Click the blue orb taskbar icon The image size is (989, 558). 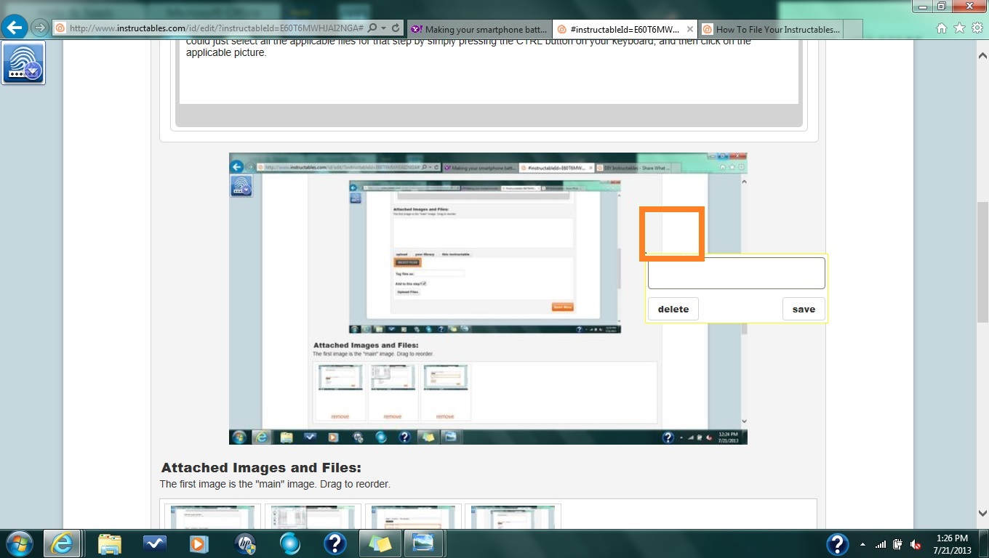289,543
